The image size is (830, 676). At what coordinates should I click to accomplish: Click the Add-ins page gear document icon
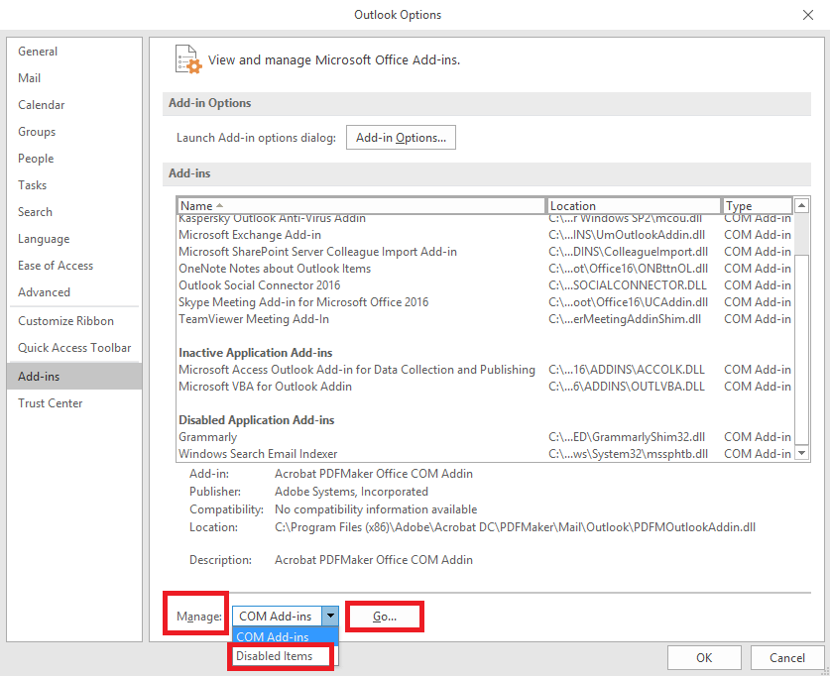(188, 59)
